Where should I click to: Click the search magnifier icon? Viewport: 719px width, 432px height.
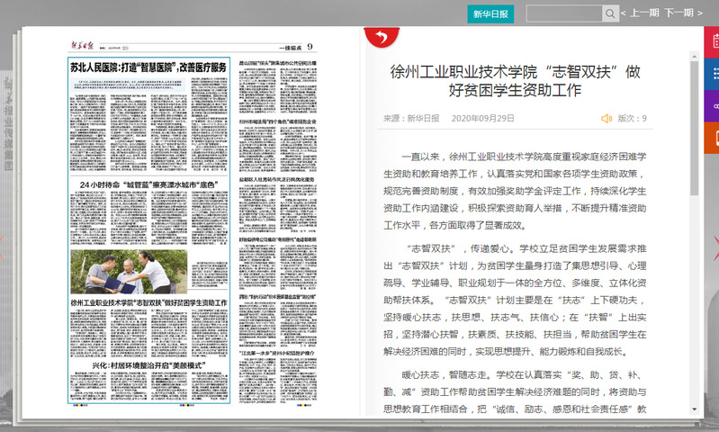(x=610, y=13)
